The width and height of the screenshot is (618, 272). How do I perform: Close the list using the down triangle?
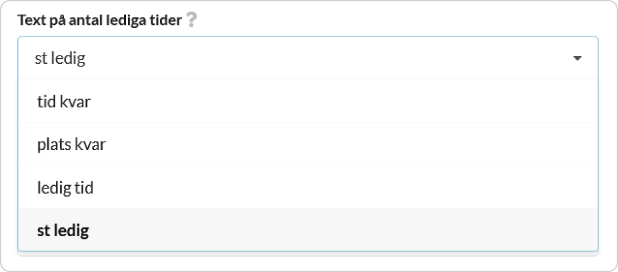(x=577, y=59)
